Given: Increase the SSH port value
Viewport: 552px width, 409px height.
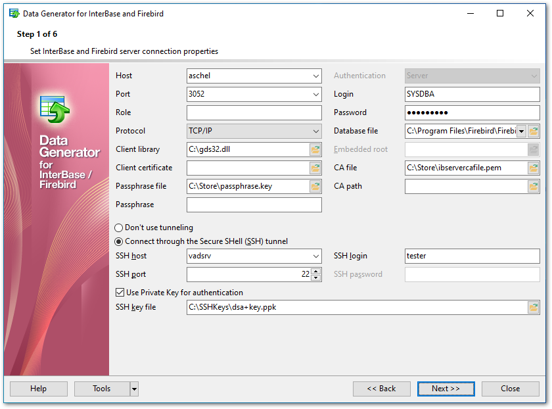Looking at the screenshot, I should tap(316, 272).
